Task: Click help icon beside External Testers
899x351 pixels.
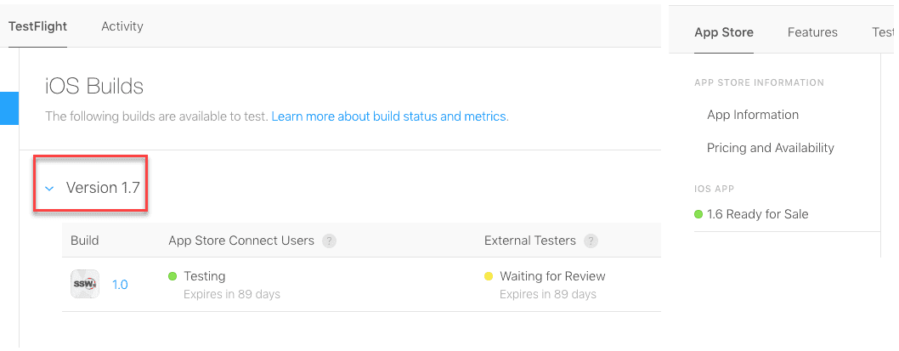Action: click(x=591, y=241)
